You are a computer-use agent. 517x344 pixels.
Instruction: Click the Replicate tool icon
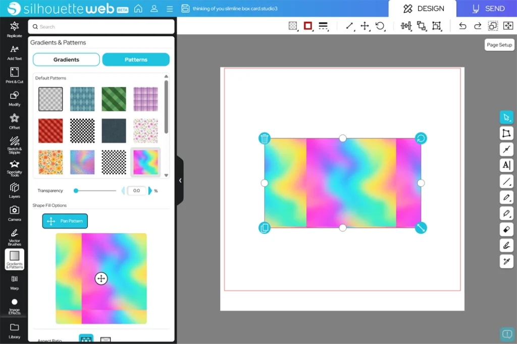(x=14, y=29)
